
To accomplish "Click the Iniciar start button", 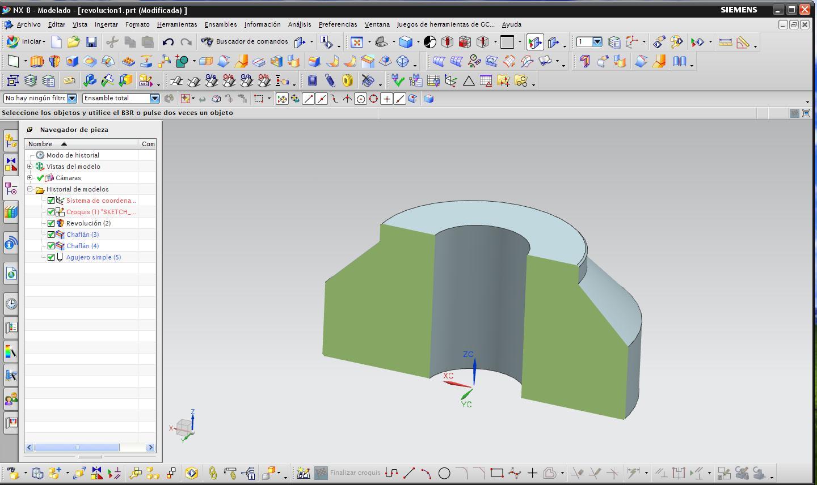I will [26, 41].
